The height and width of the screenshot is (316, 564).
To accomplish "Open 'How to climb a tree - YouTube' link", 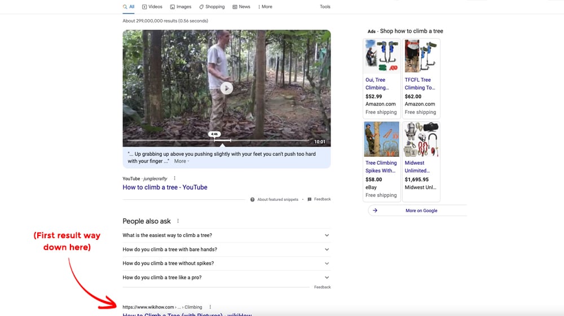I will (x=165, y=187).
